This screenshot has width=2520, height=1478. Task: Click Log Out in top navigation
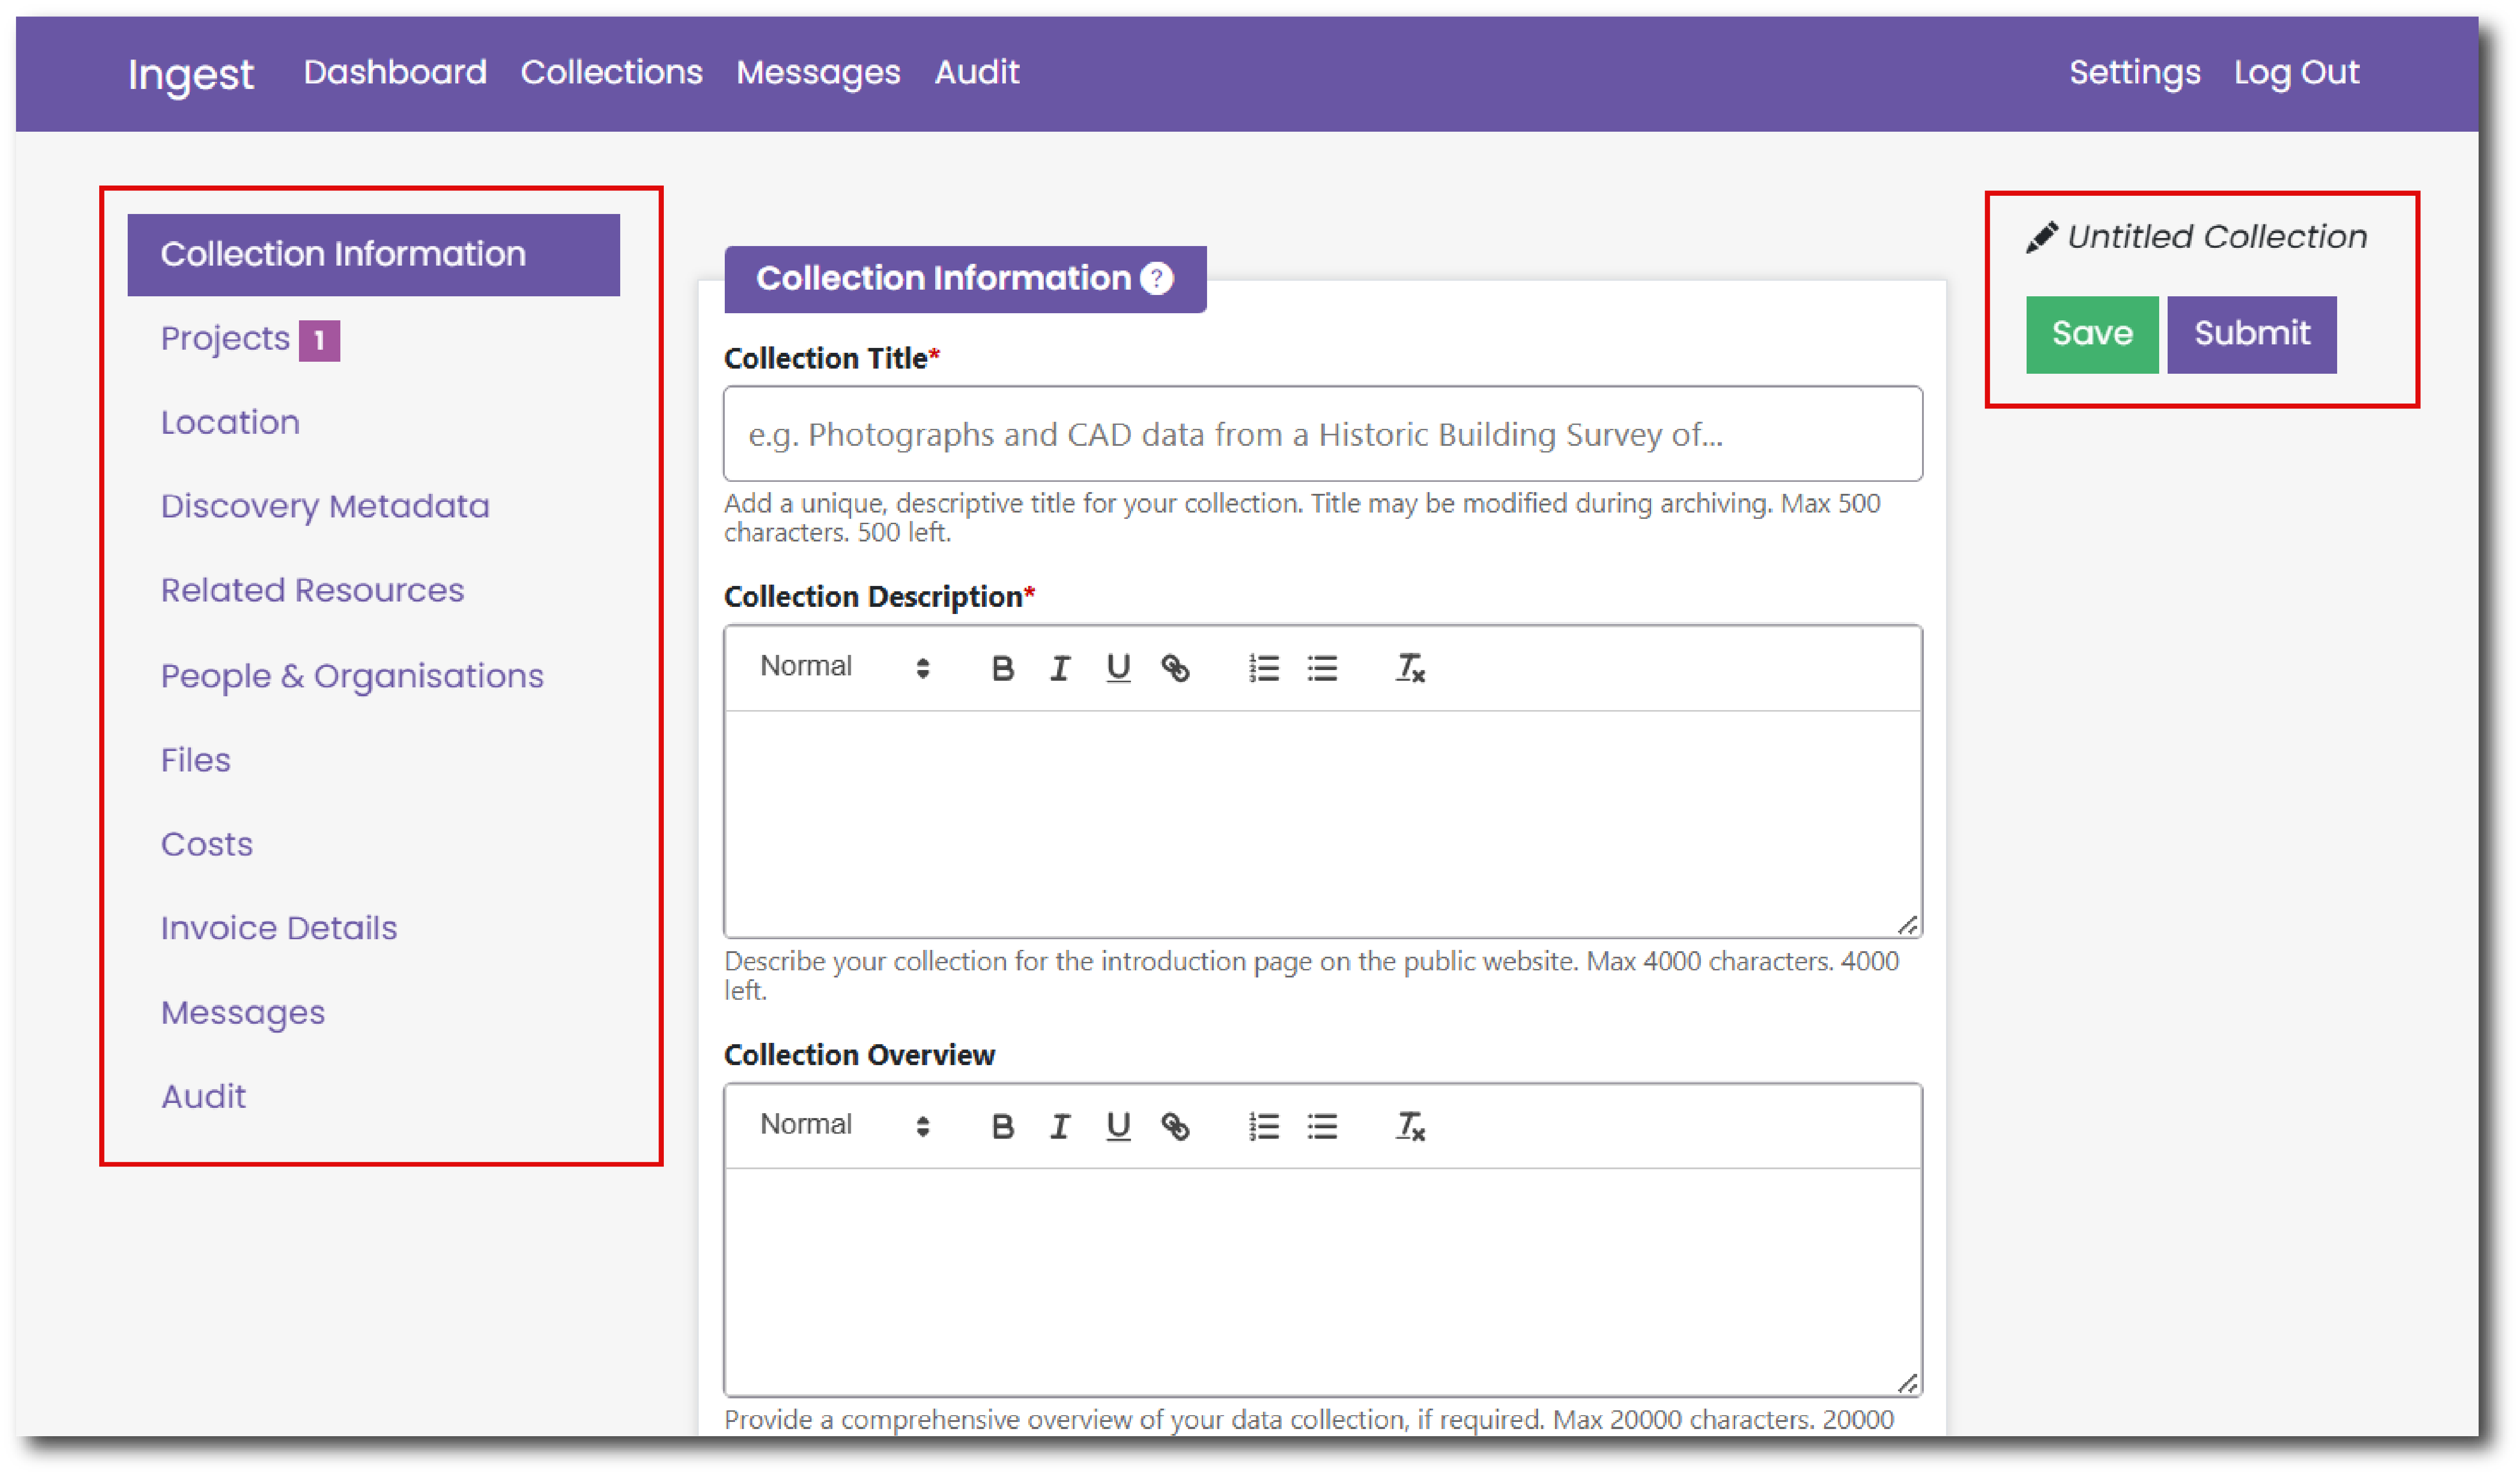click(2296, 72)
